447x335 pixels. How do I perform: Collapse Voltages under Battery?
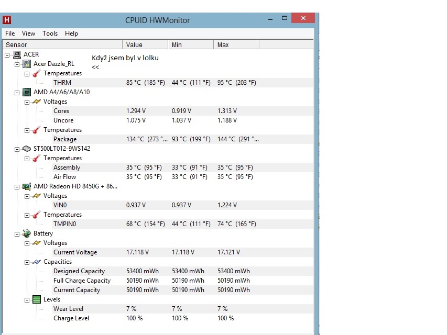click(27, 243)
